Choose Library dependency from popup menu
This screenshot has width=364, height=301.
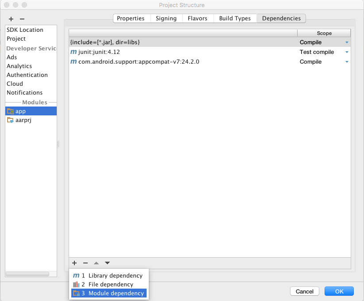[109, 275]
